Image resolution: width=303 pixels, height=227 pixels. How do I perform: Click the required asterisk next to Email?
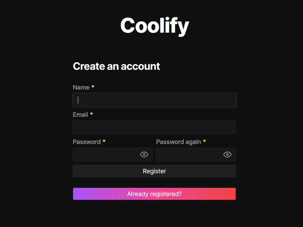pos(90,114)
